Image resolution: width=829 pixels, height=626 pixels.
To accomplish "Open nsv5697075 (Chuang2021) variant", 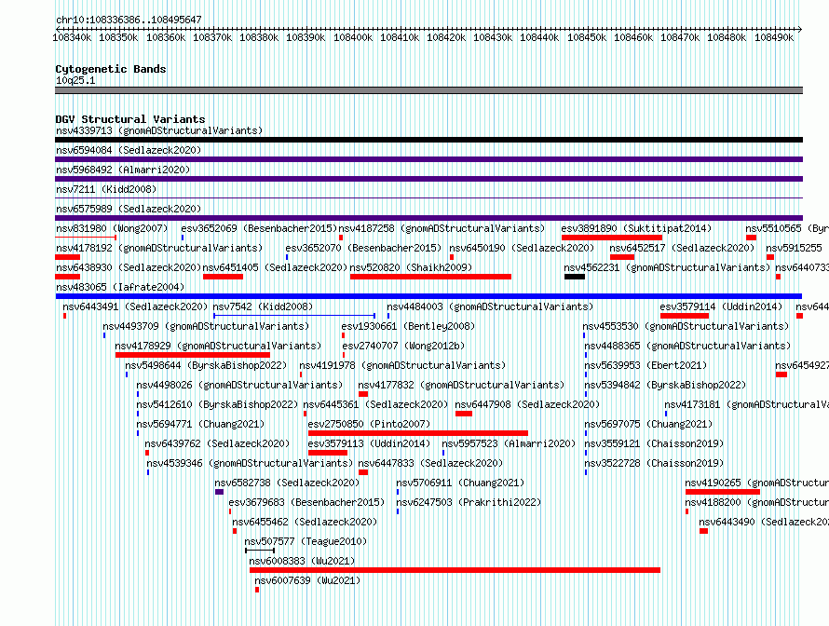I will (648, 424).
